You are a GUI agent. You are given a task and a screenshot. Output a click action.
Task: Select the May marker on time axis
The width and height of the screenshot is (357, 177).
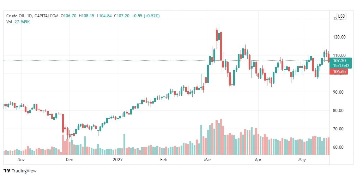coord(302,160)
